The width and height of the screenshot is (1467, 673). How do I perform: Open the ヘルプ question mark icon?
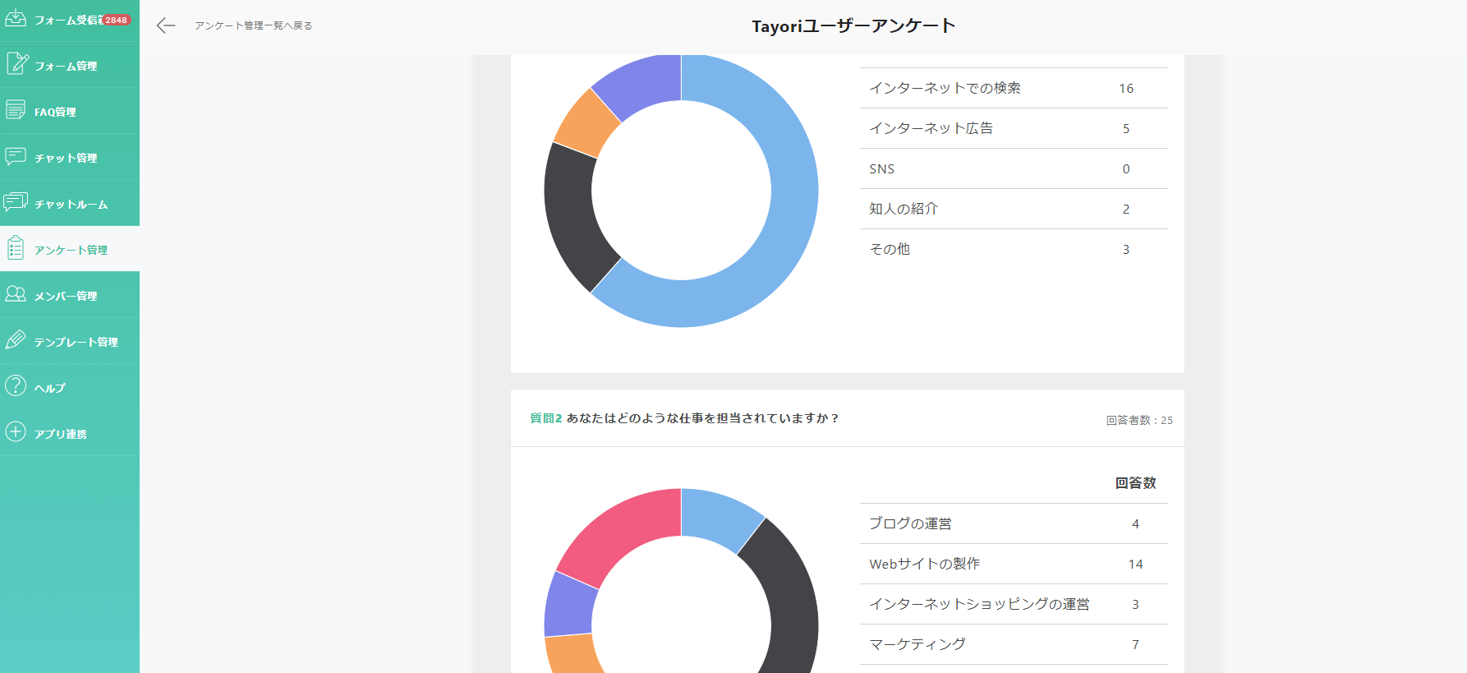pos(16,386)
